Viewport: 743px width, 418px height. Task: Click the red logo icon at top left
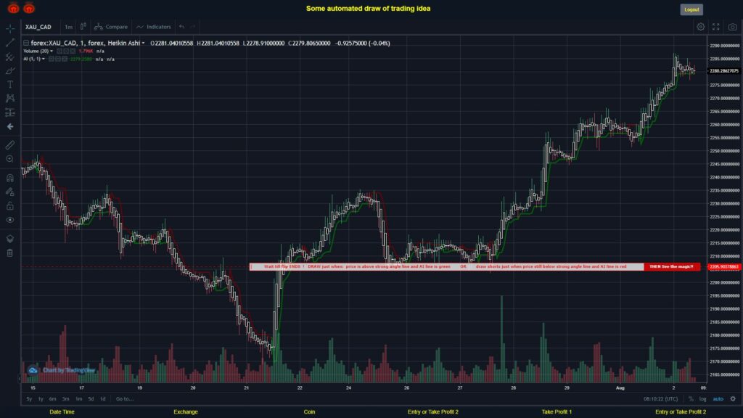13,8
